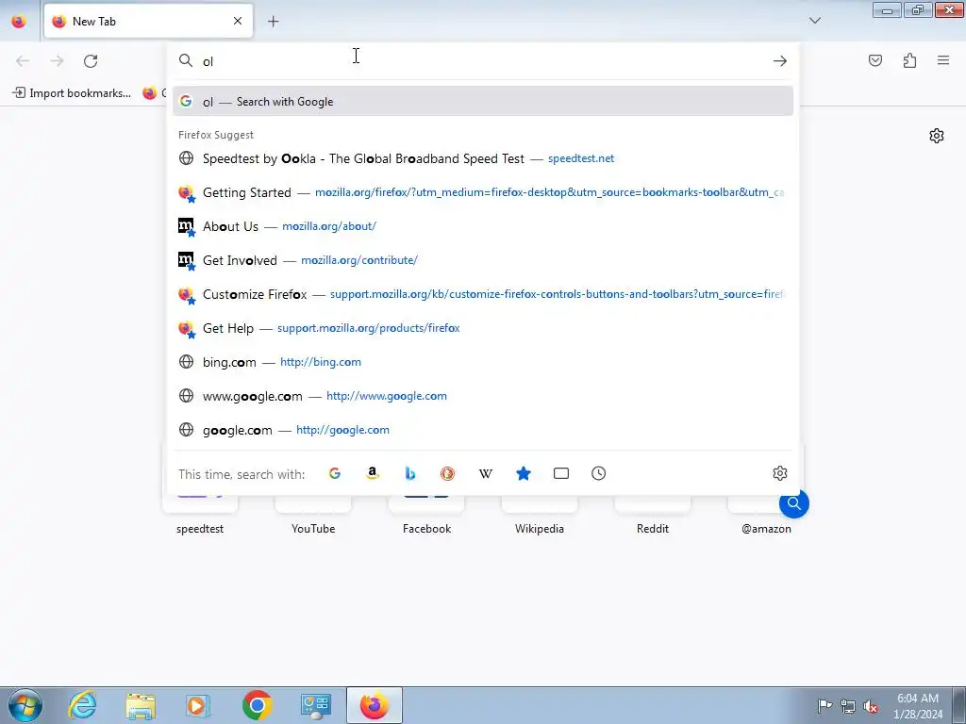Open the google.com suggestion row
966x724 pixels.
click(x=482, y=430)
